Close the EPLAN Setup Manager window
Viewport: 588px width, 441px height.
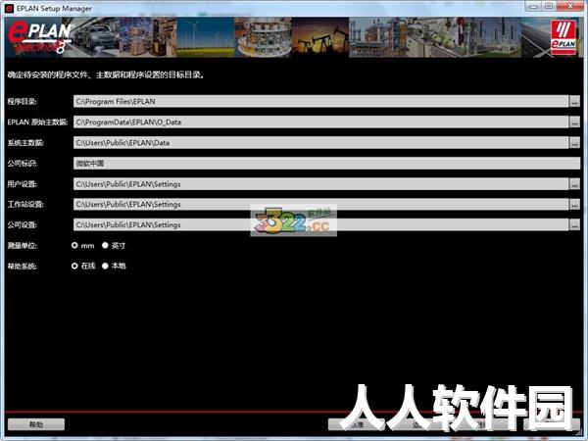coord(570,6)
